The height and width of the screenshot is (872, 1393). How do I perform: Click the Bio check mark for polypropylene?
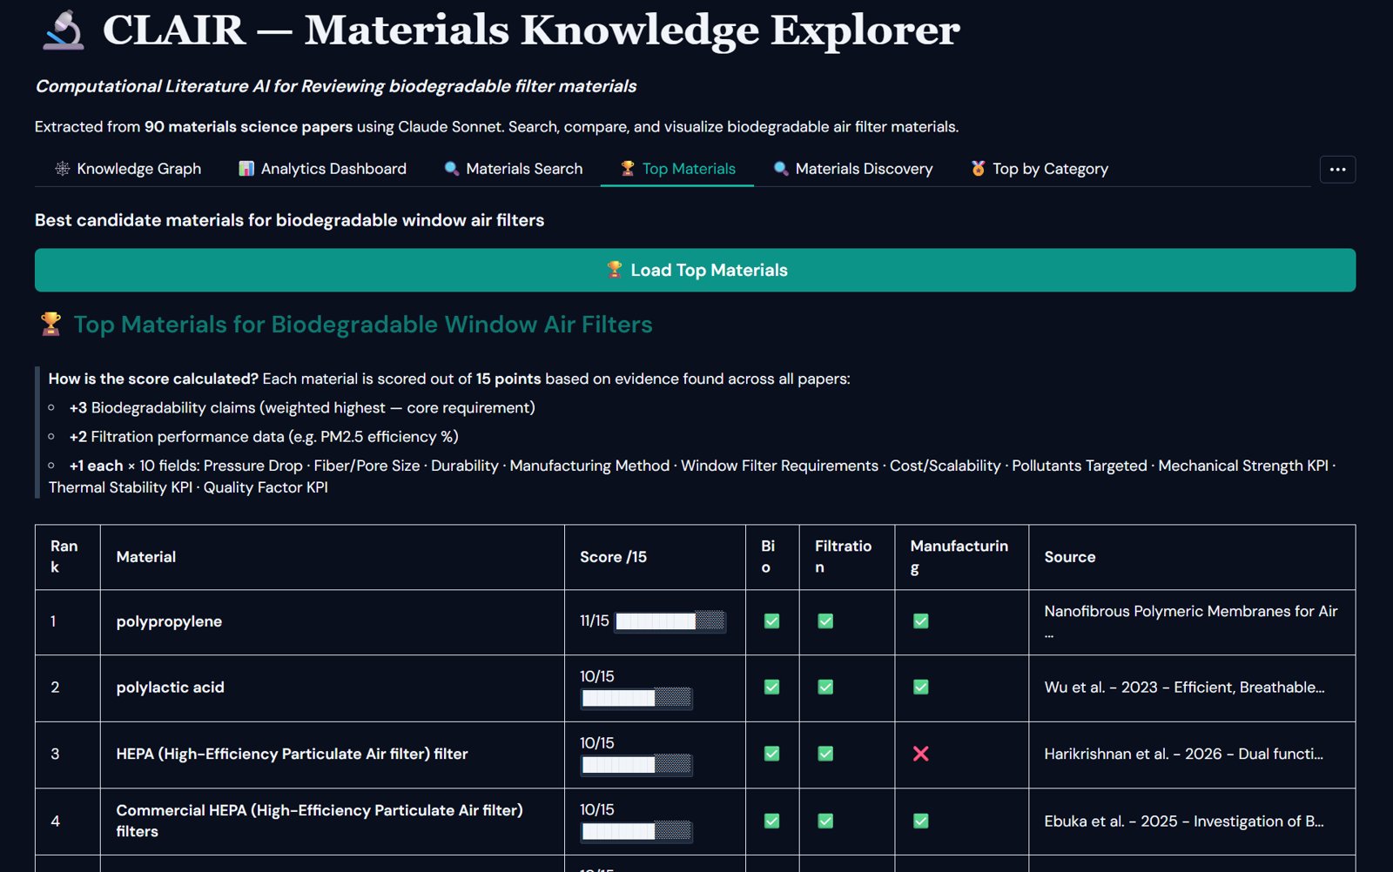point(771,621)
